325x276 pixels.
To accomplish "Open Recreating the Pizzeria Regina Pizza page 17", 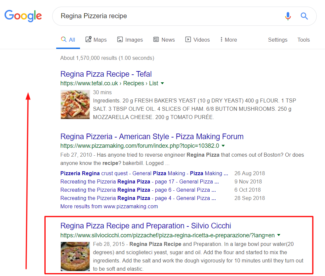I will [x=140, y=181].
